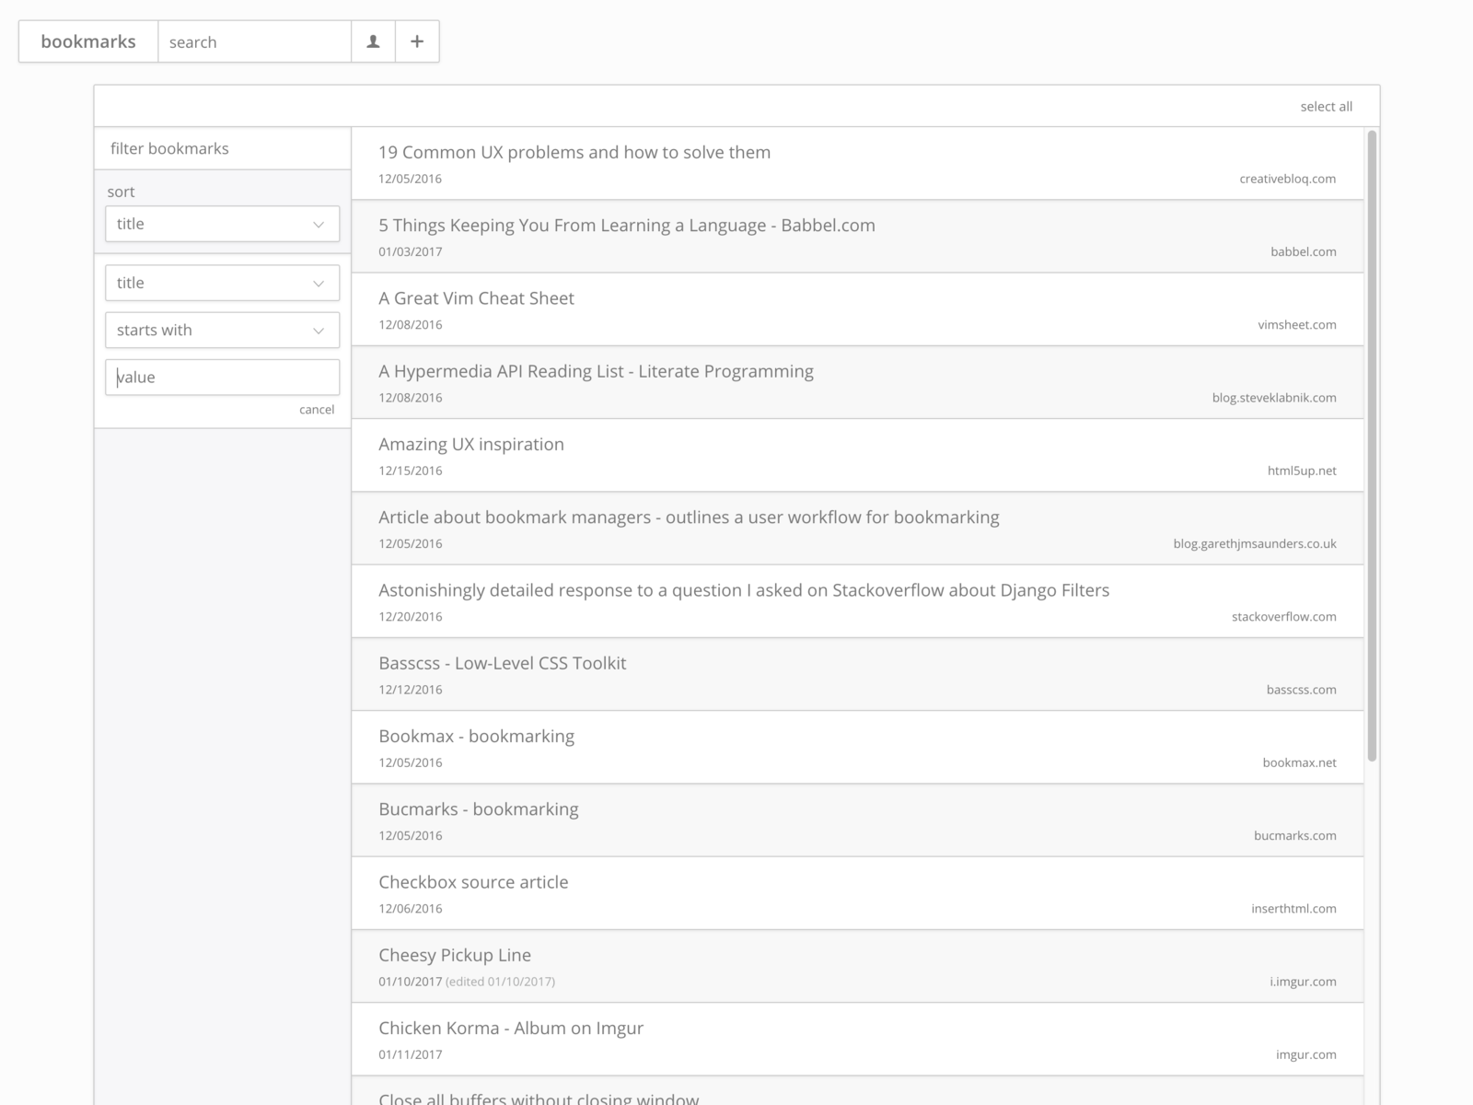Select "Bookmax - bookmarking" entry
1473x1105 pixels.
click(476, 736)
